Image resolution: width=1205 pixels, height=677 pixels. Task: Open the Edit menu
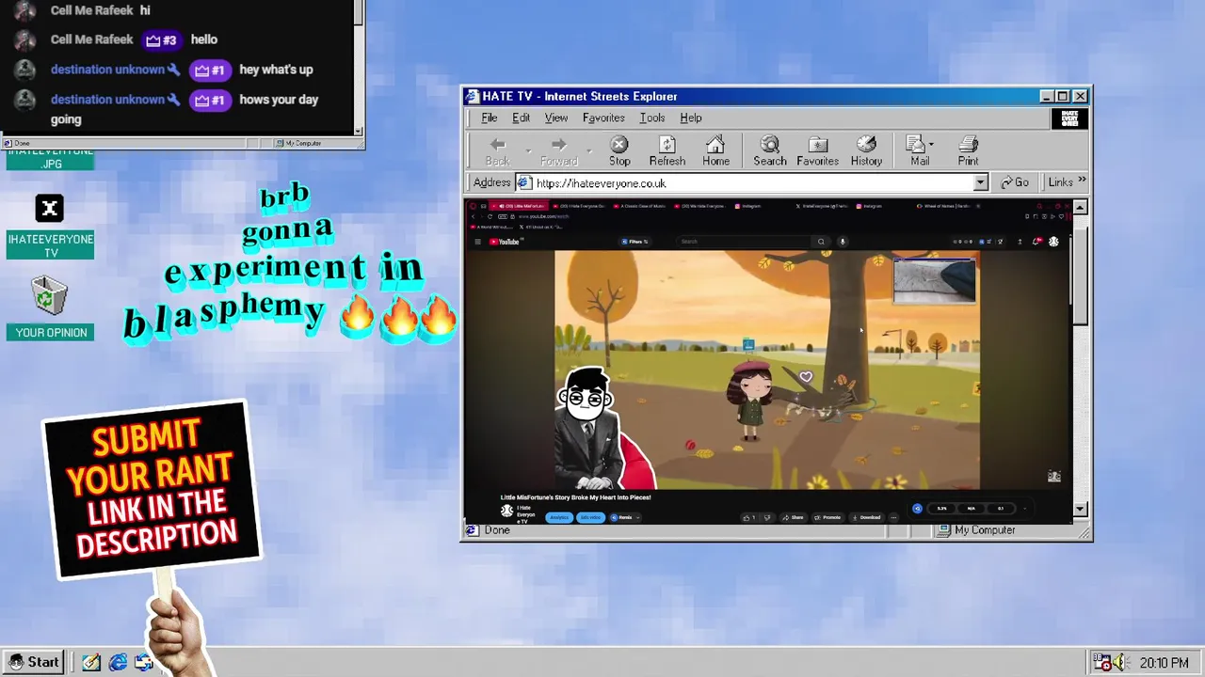pos(521,118)
